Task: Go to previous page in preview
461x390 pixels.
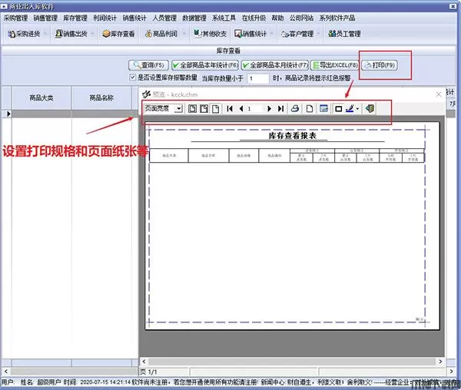Action: [241, 109]
